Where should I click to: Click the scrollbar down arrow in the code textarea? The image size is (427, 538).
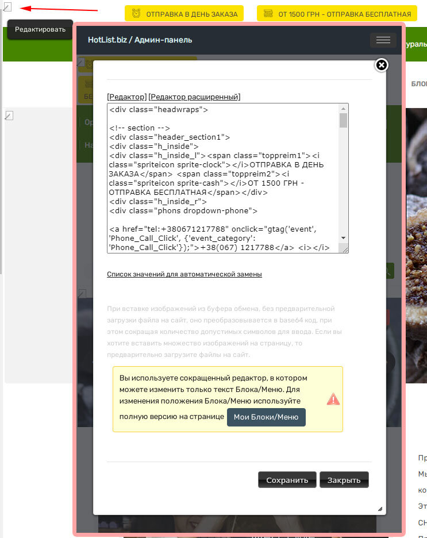coord(343,238)
